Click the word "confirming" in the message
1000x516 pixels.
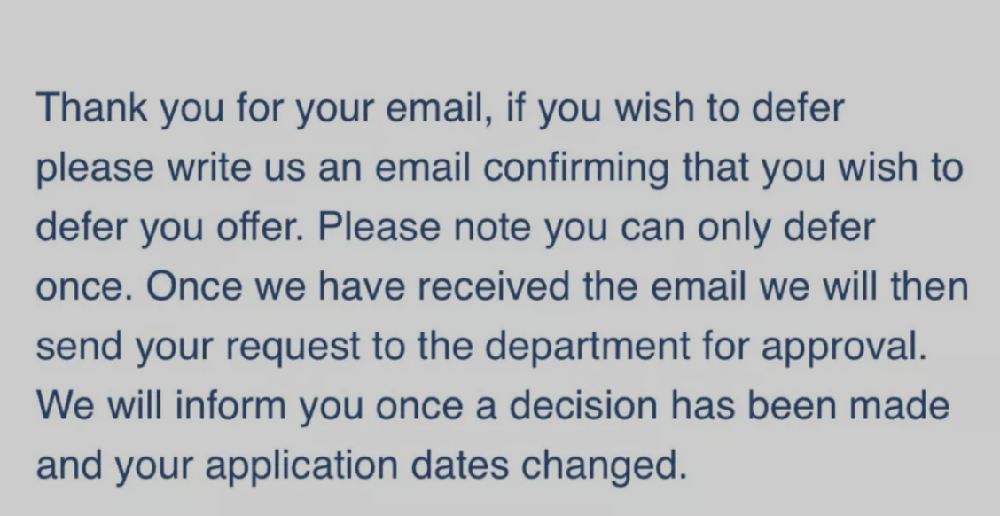576,168
